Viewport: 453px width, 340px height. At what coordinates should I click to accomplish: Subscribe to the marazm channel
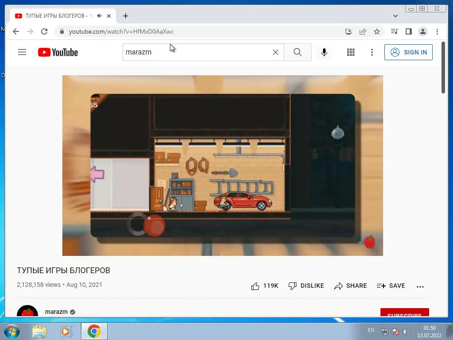click(404, 312)
